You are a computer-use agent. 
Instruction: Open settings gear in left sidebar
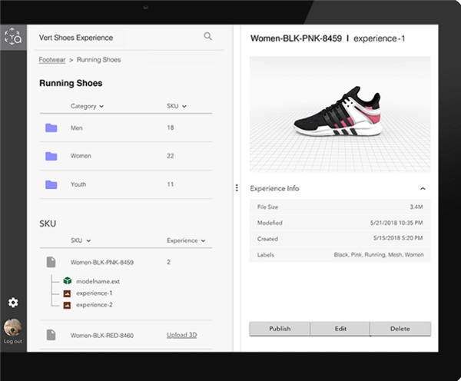(13, 303)
